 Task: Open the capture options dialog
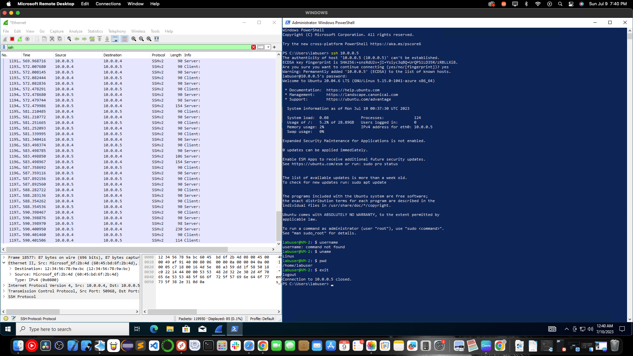click(x=27, y=39)
